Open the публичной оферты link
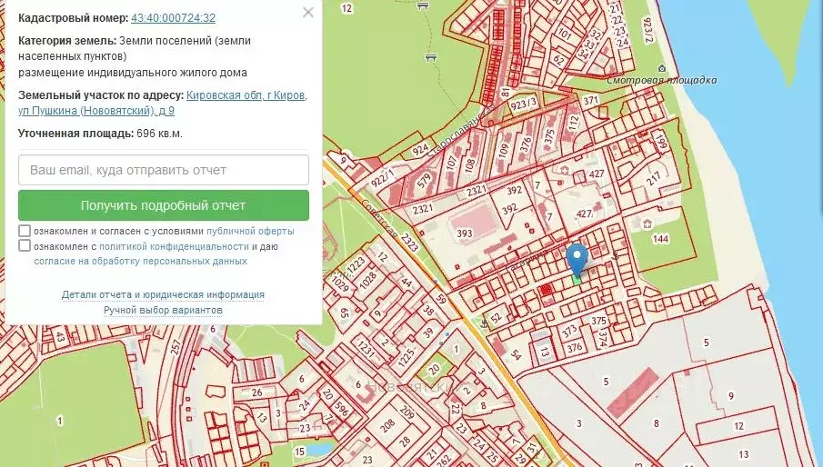Image resolution: width=823 pixels, height=467 pixels. (x=250, y=232)
